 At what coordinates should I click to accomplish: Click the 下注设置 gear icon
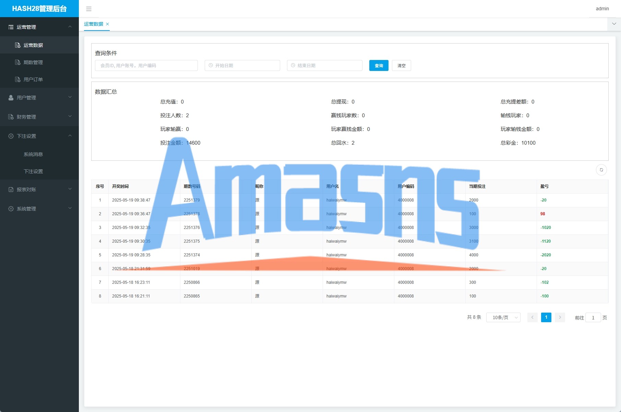(x=11, y=136)
